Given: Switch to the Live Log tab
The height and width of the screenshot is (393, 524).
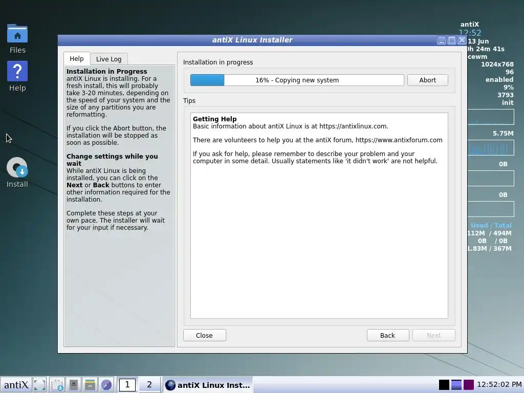Looking at the screenshot, I should point(109,59).
